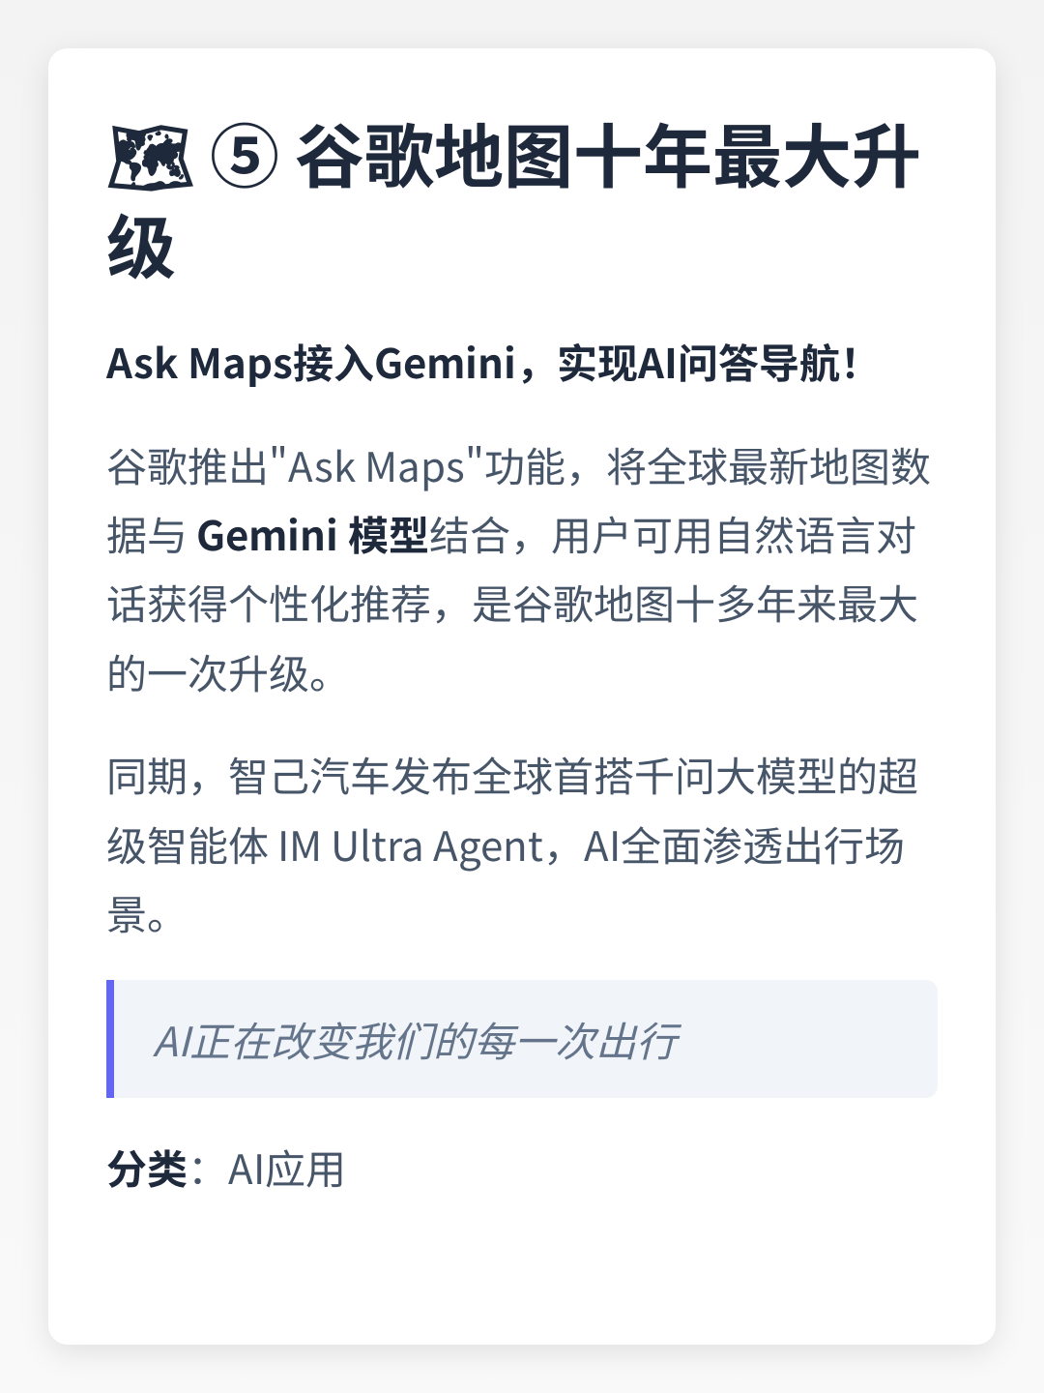Screen dimensions: 1044x1393
Task: Click the AI应用 category tag
Action: pos(286,1170)
